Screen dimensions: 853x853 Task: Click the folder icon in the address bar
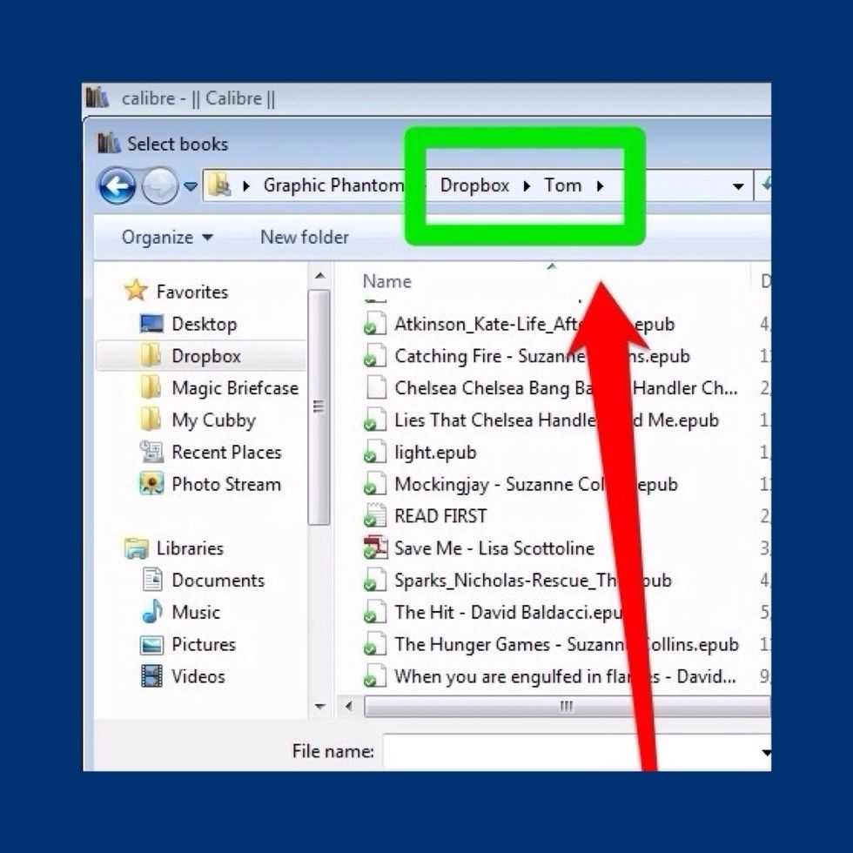(x=218, y=185)
